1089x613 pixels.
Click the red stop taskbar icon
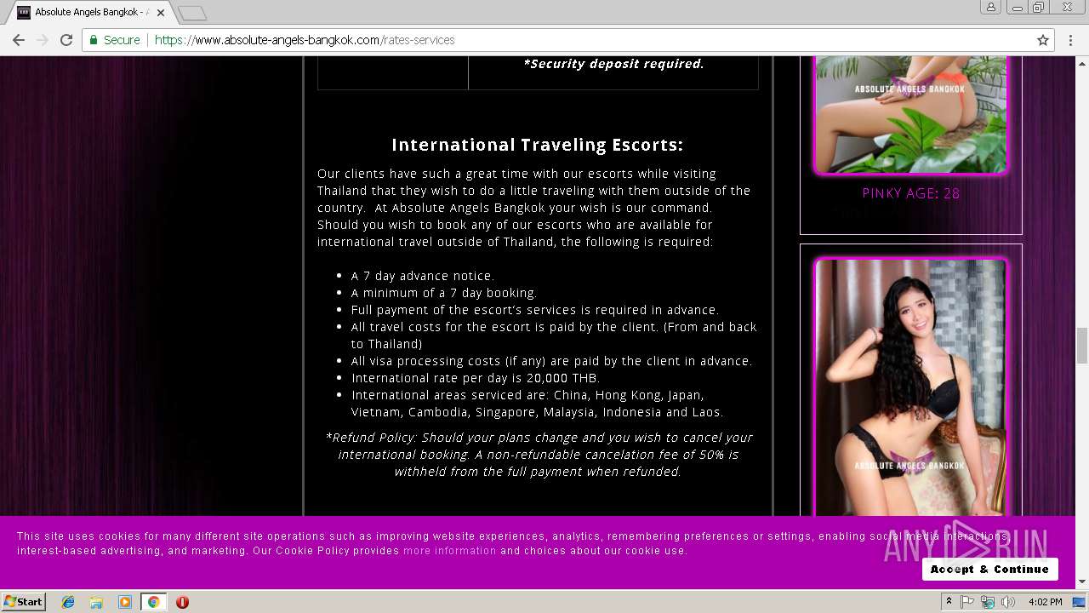tap(182, 602)
